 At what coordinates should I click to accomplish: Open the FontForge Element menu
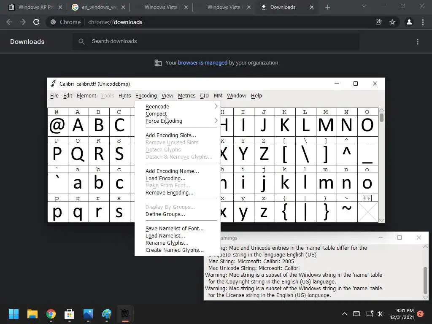click(x=86, y=96)
